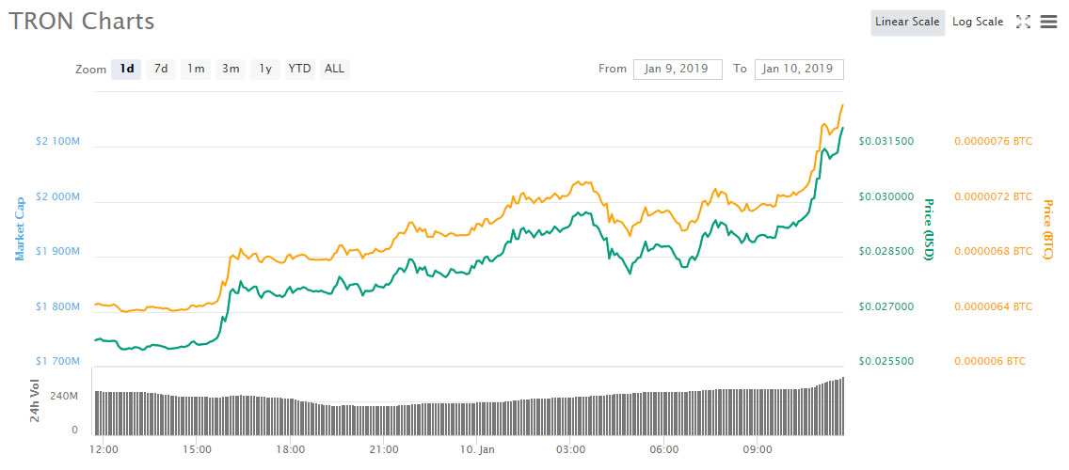This screenshot has height=470, width=1069.
Task: Zoom chart to YTD
Action: tap(299, 69)
